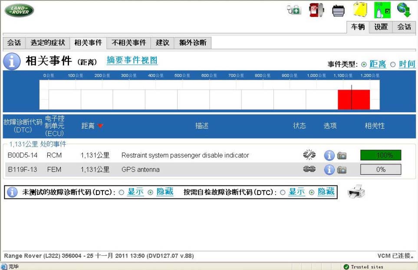Switch to the 会话 sub-tab
This screenshot has width=418, height=270.
click(14, 43)
